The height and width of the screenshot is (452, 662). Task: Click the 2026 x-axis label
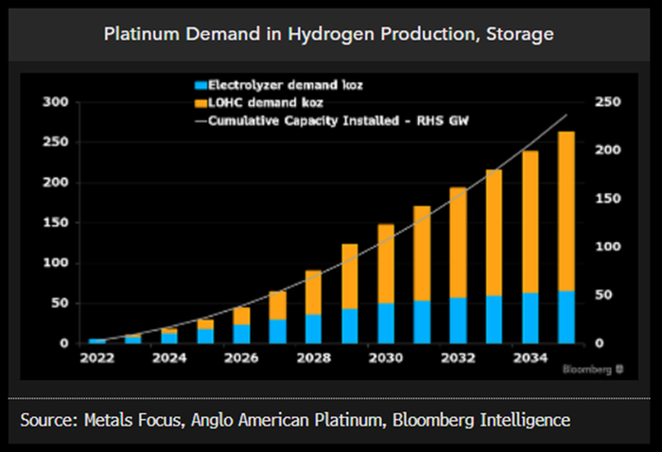241,357
